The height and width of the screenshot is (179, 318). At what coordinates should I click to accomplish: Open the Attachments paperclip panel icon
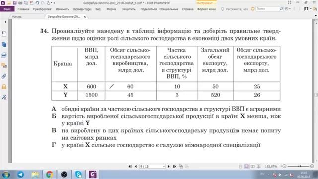pyautogui.click(x=4, y=76)
